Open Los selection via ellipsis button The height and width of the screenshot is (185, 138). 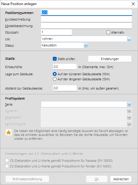click(129, 39)
